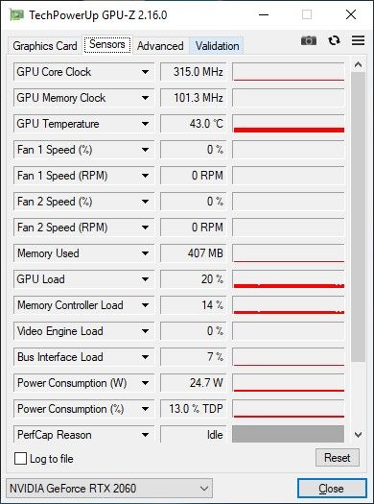
Task: Enable the Log to file checkbox
Action: tap(20, 459)
